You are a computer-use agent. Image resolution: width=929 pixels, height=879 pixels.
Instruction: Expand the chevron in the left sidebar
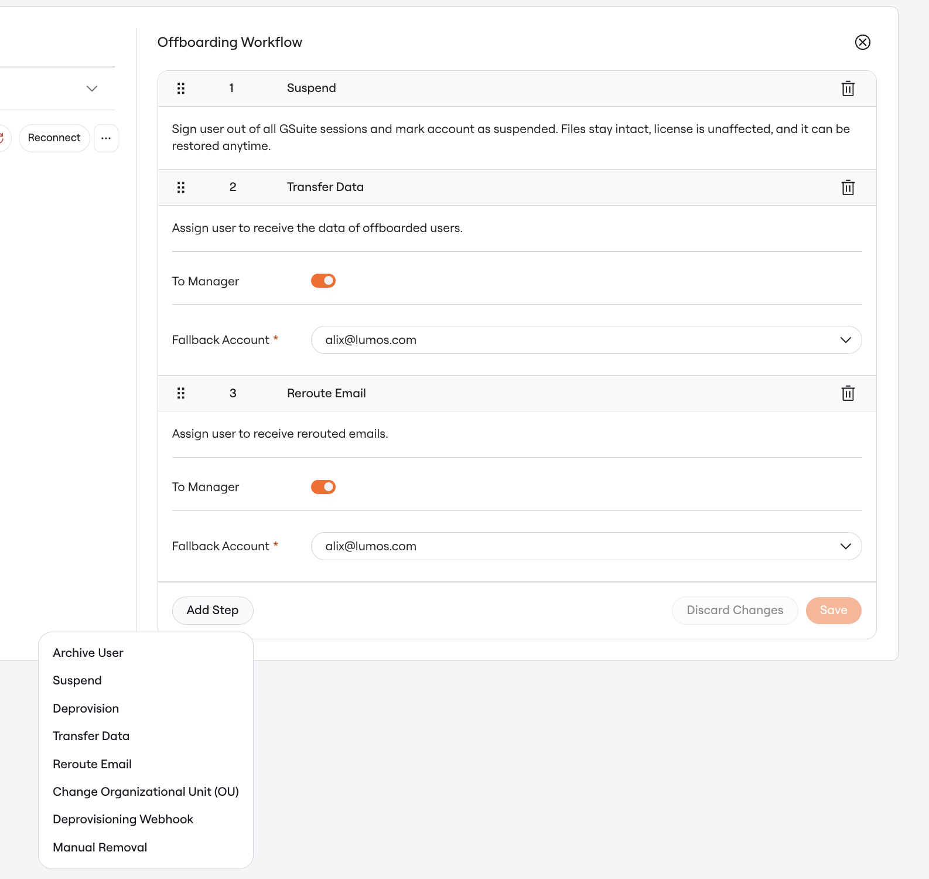click(x=92, y=88)
